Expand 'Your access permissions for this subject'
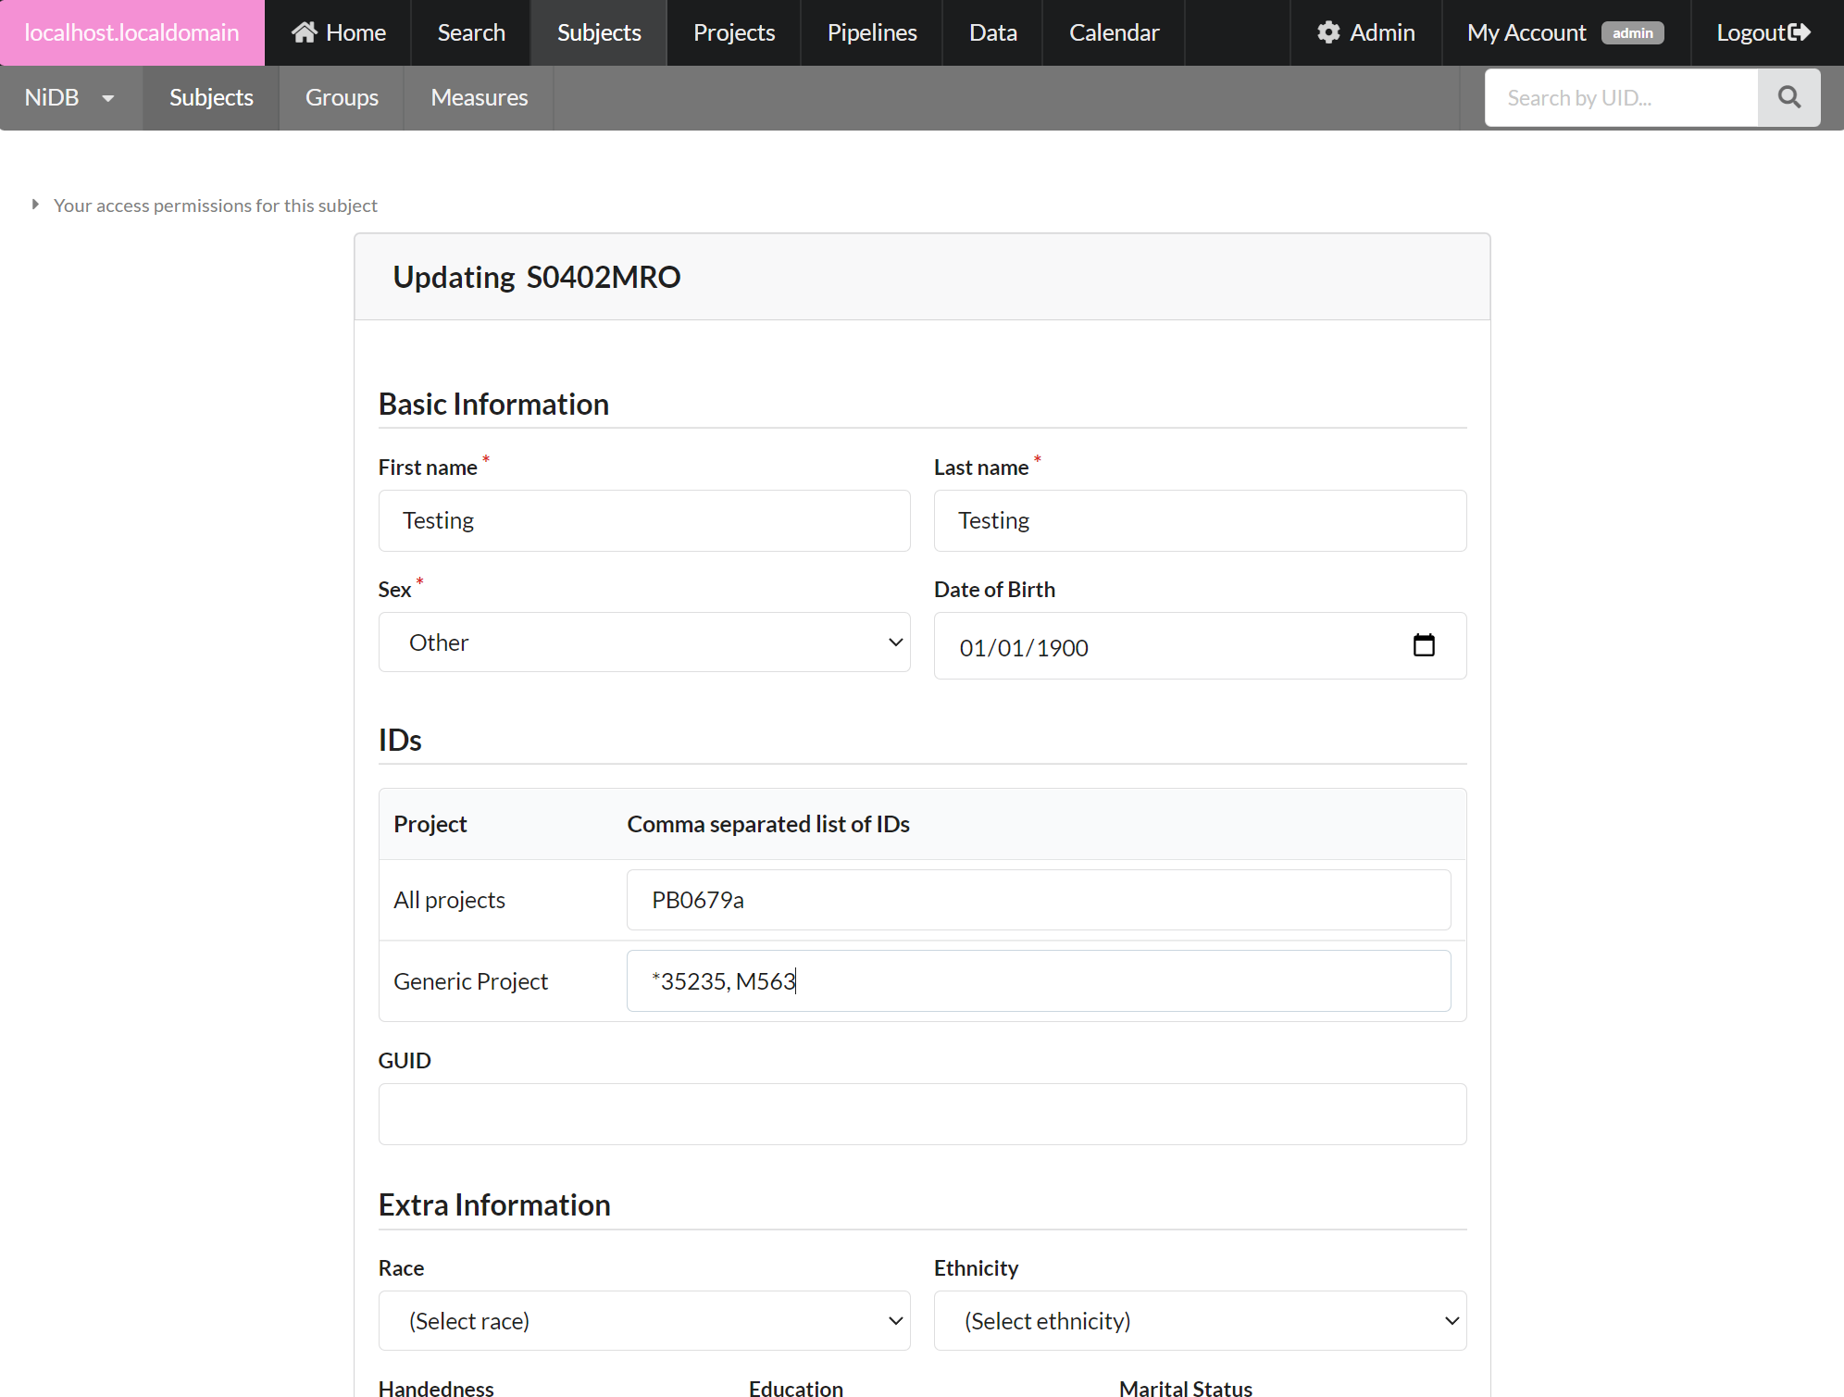This screenshot has height=1397, width=1844. point(215,205)
